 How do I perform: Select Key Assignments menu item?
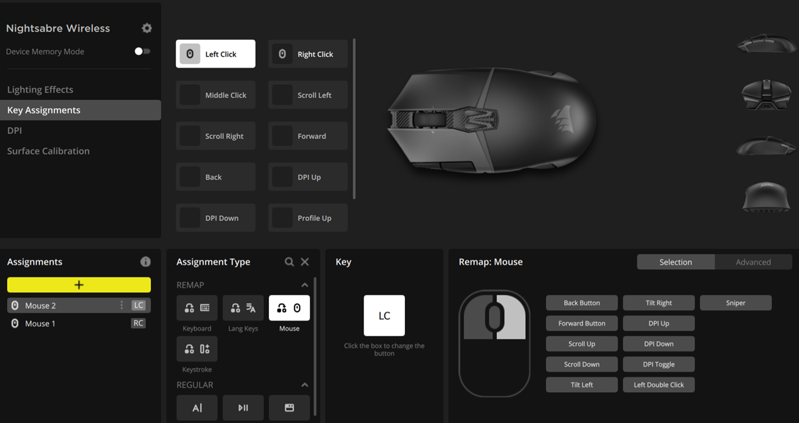(x=80, y=110)
